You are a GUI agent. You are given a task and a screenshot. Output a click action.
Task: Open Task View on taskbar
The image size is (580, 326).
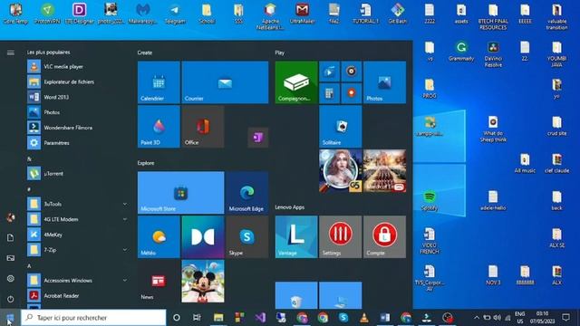[x=197, y=318]
